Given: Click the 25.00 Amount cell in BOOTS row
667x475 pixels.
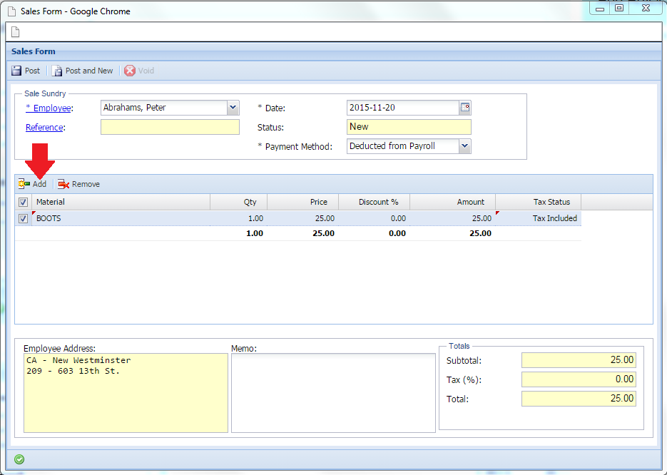Looking at the screenshot, I should [452, 218].
